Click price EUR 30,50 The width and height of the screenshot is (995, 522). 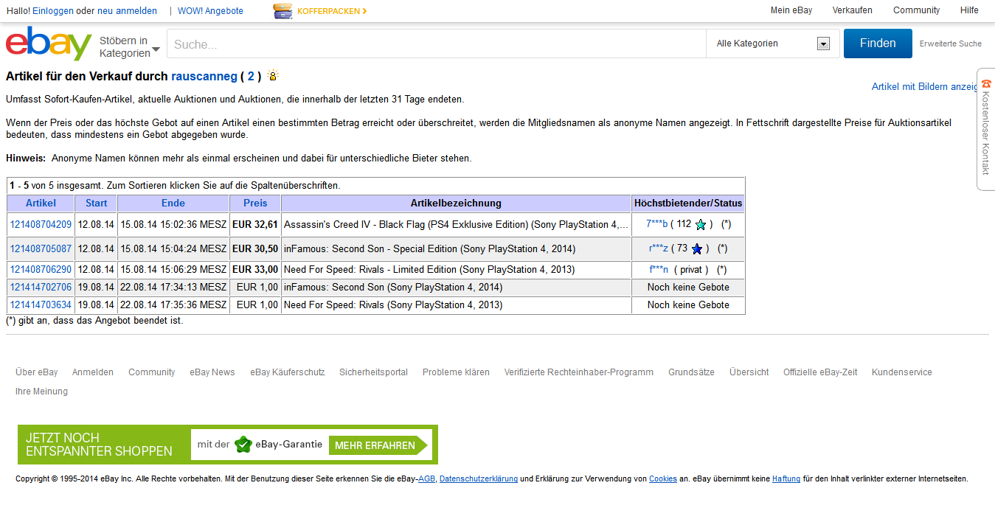point(255,249)
